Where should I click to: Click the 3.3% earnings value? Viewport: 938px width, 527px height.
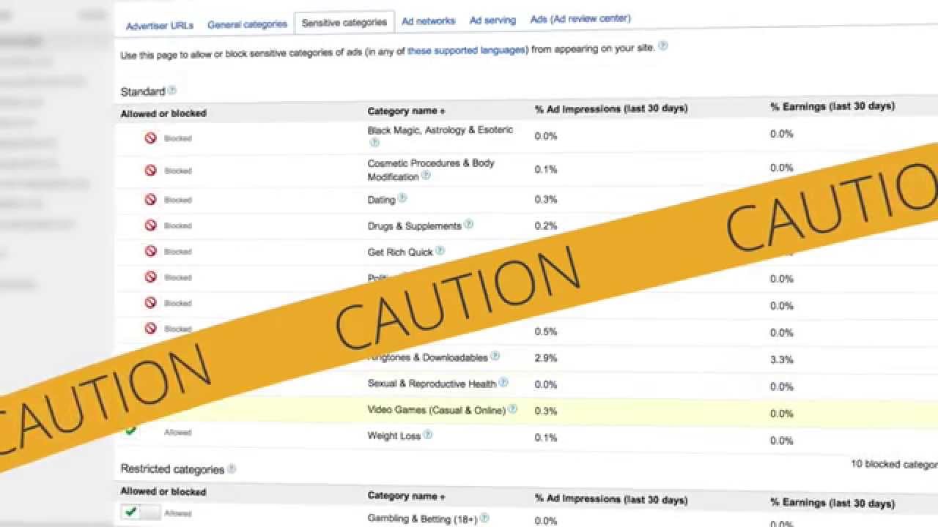pos(782,359)
